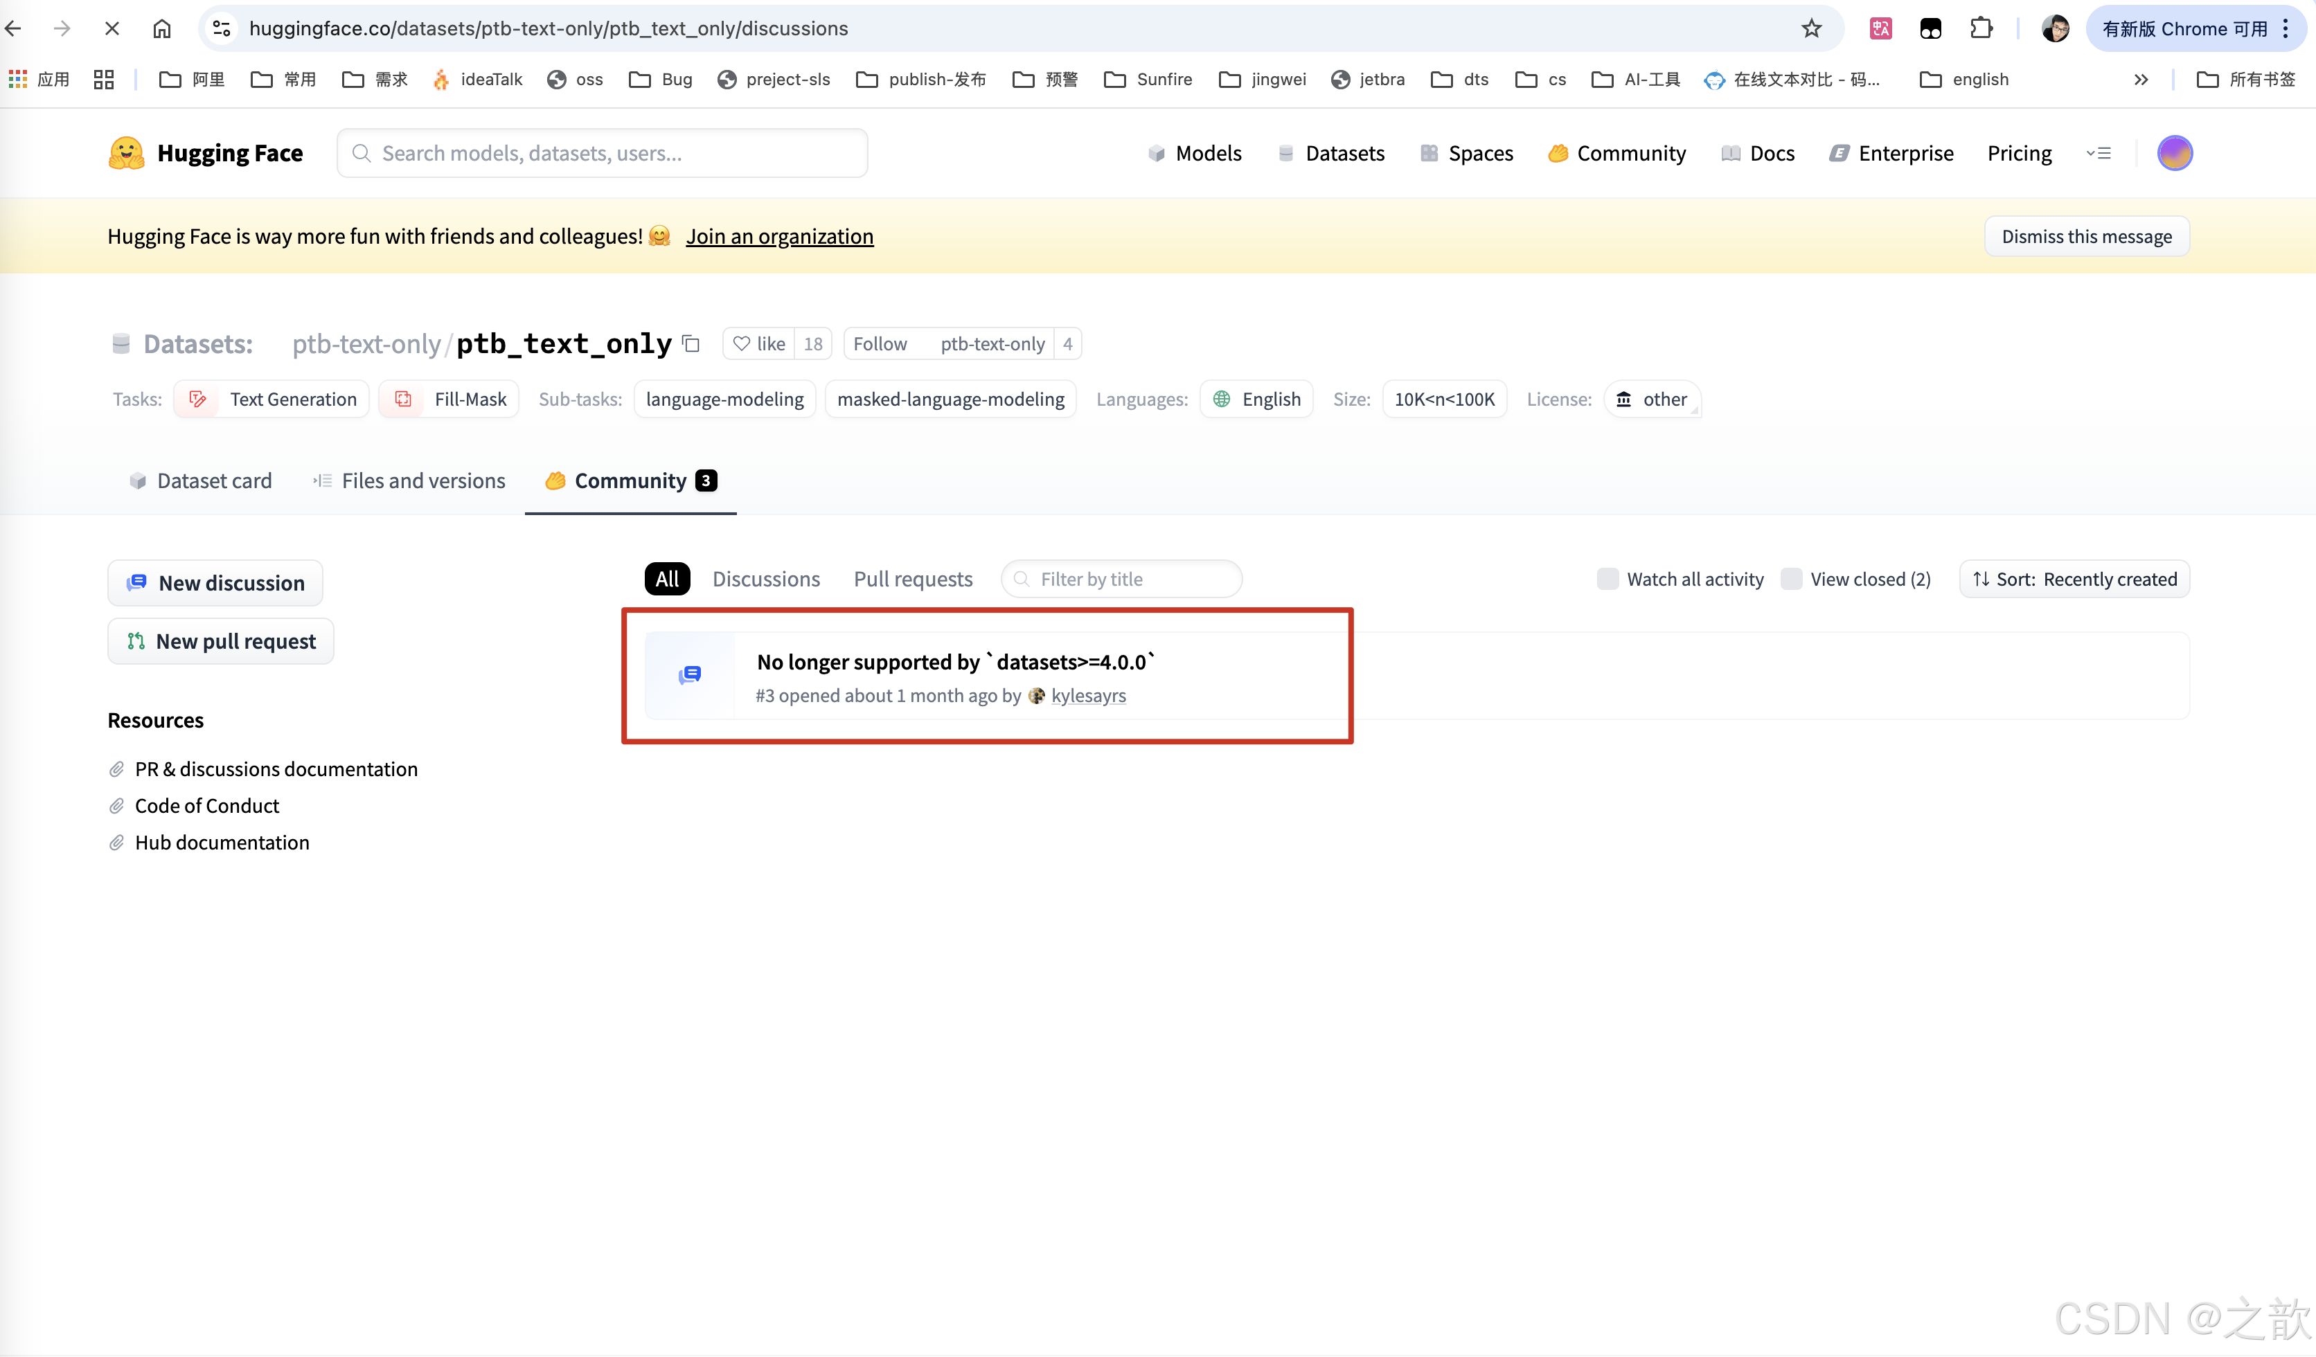Dismiss this message banner button
Screen dimensions: 2316x1357
click(x=2087, y=236)
